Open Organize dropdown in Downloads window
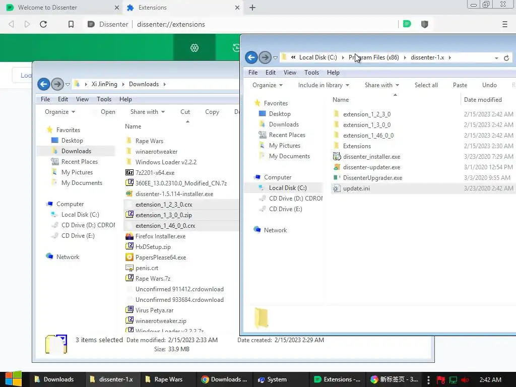 click(60, 112)
